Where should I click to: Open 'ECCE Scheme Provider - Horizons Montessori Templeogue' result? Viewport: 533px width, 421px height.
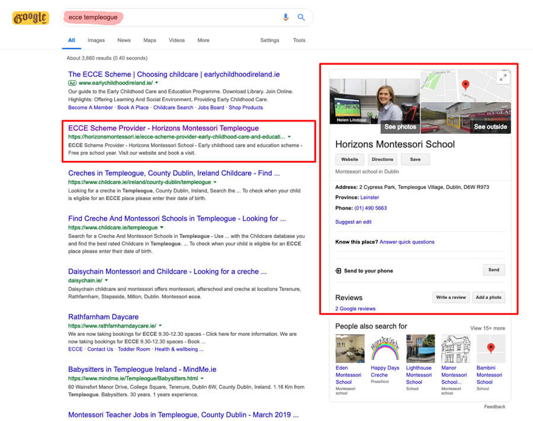click(163, 128)
